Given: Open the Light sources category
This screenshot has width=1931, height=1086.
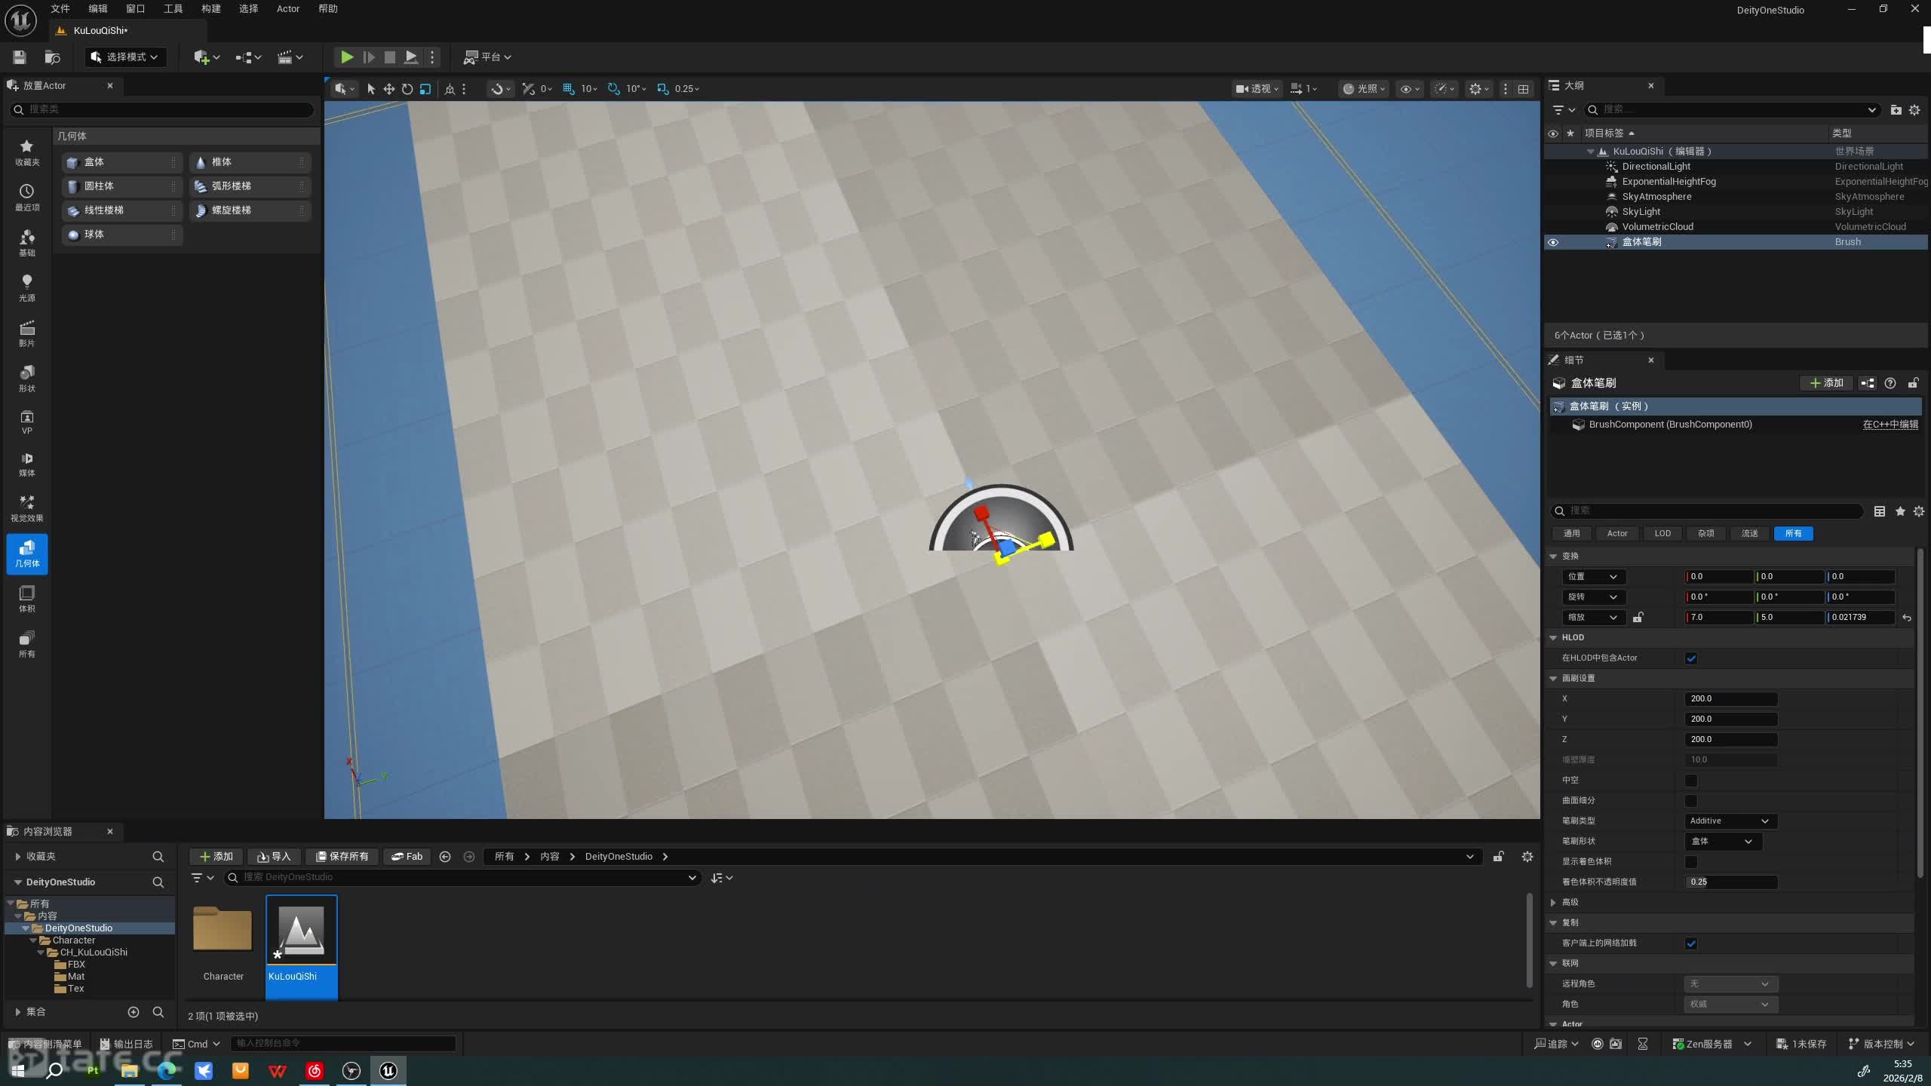Looking at the screenshot, I should 26,287.
